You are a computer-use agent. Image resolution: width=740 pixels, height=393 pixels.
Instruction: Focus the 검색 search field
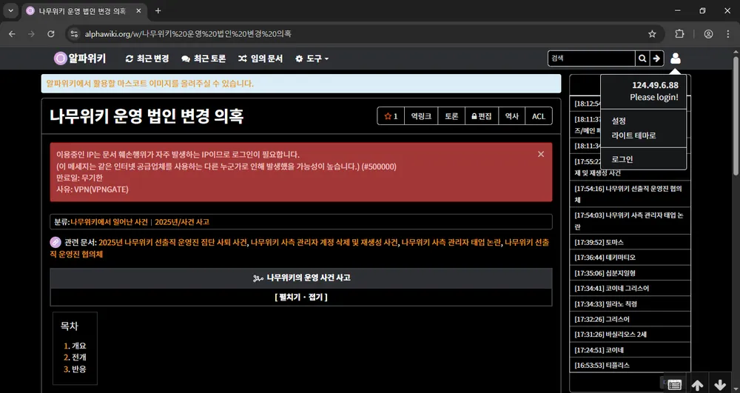tap(591, 58)
